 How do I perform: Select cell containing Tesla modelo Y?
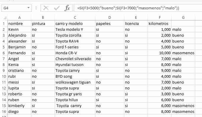click(75, 30)
